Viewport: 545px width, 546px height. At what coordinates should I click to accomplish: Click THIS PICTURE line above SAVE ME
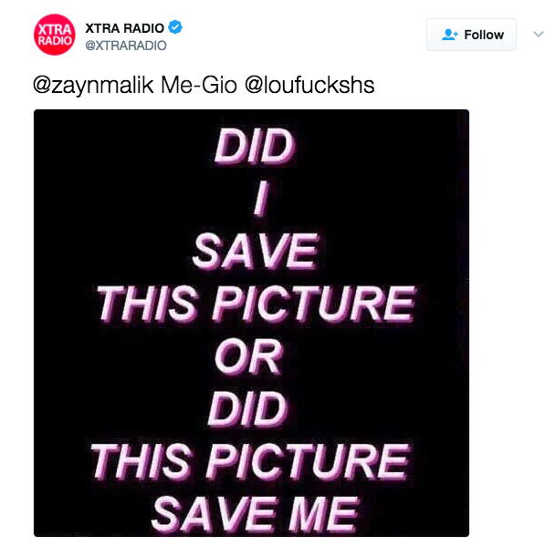click(x=249, y=461)
